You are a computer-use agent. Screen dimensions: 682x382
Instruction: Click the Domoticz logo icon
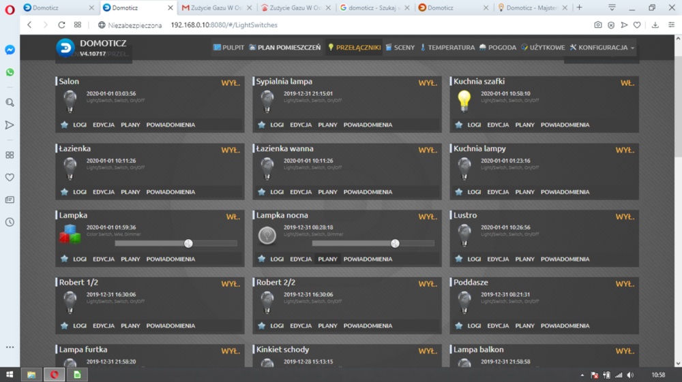click(x=66, y=47)
